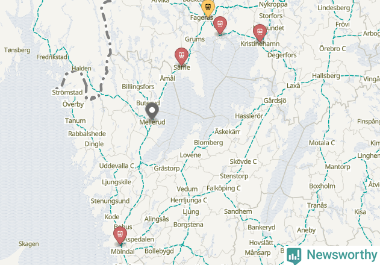Click the Uddevalla C station label

coord(117,166)
